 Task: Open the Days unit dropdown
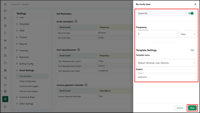188,34
